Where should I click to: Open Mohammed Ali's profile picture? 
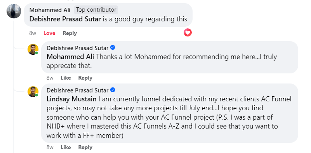(x=14, y=11)
